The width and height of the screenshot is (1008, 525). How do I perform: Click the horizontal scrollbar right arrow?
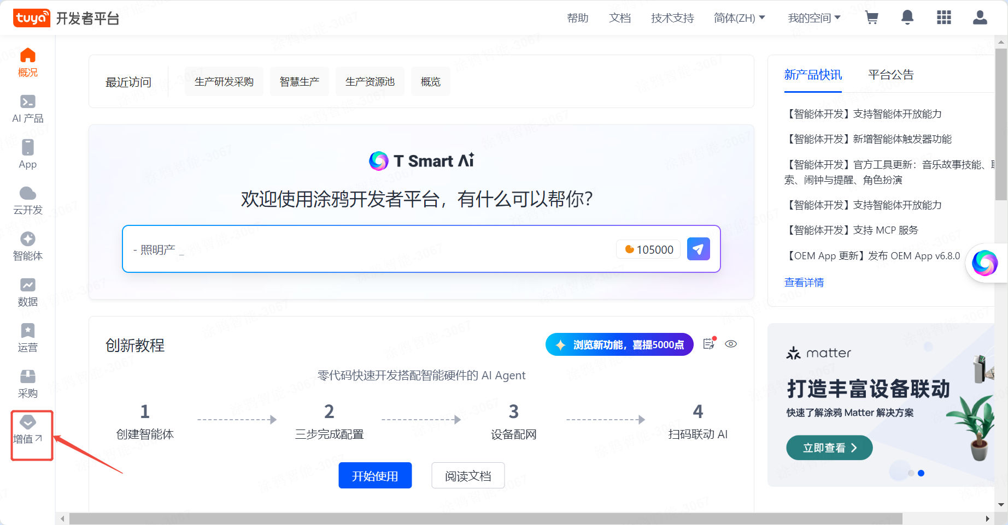pyautogui.click(x=987, y=518)
